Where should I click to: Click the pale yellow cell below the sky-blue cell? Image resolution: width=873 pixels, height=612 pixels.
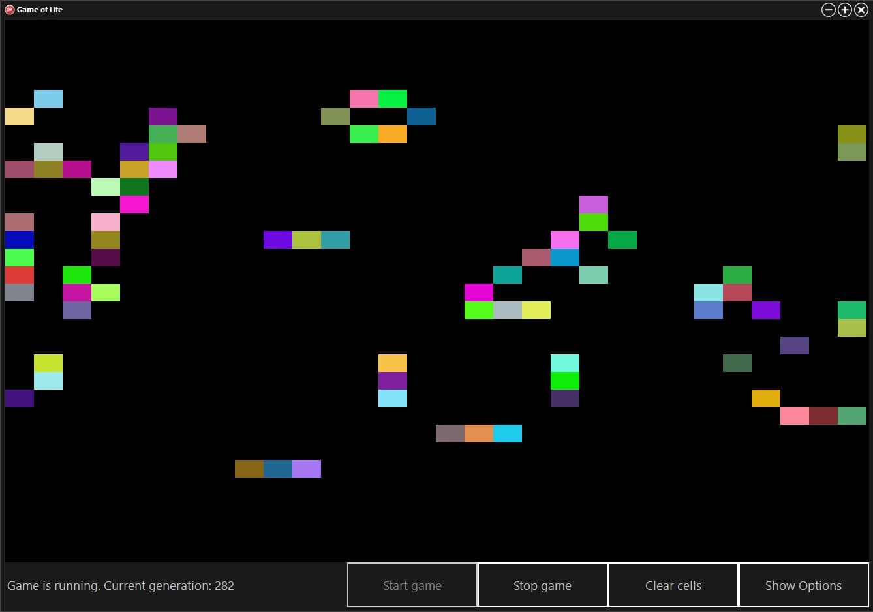tap(20, 116)
